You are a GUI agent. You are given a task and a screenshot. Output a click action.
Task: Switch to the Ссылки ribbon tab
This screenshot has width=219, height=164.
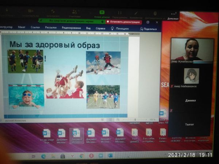35,27
